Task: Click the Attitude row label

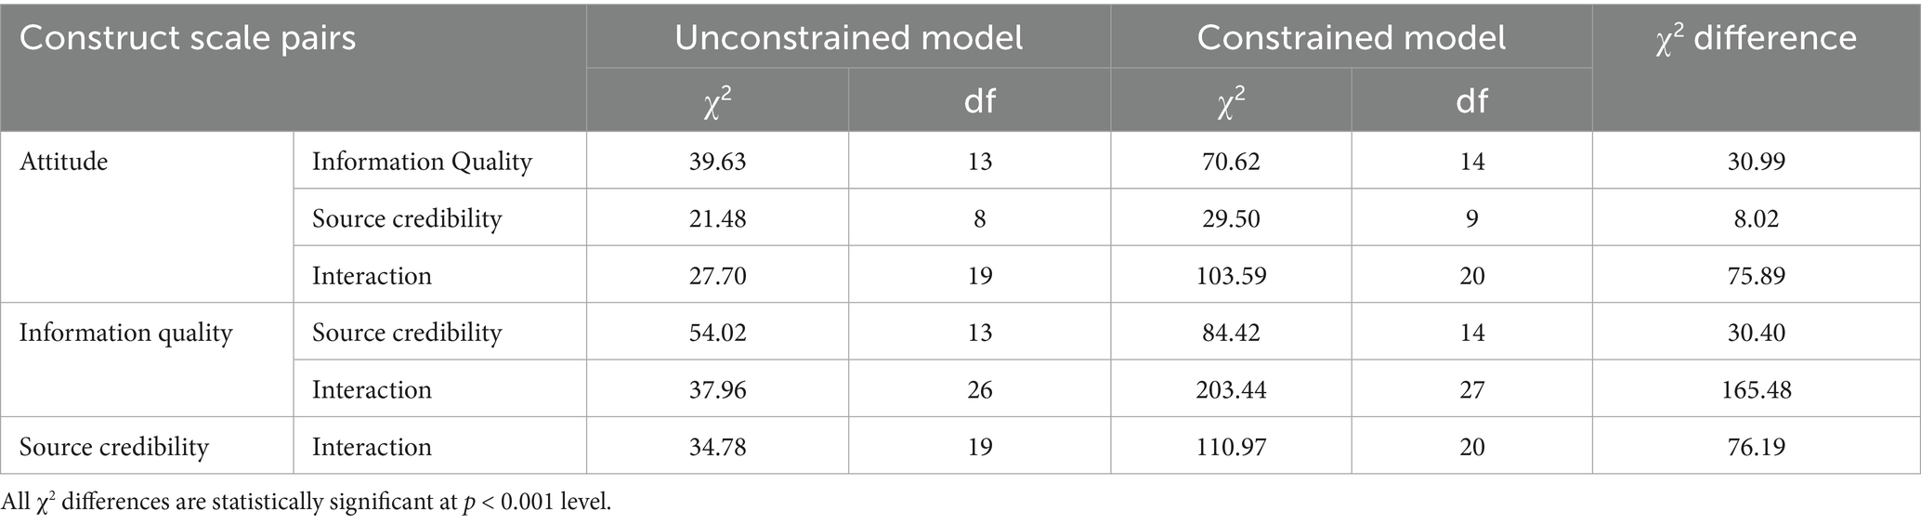Action: [64, 162]
